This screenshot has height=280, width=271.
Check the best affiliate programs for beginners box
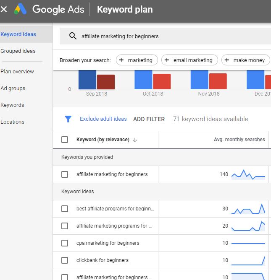click(65, 209)
